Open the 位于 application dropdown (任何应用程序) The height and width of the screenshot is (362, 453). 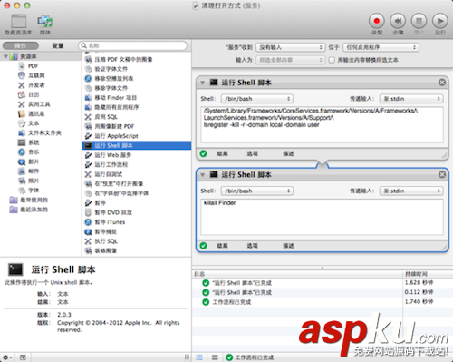coord(381,47)
